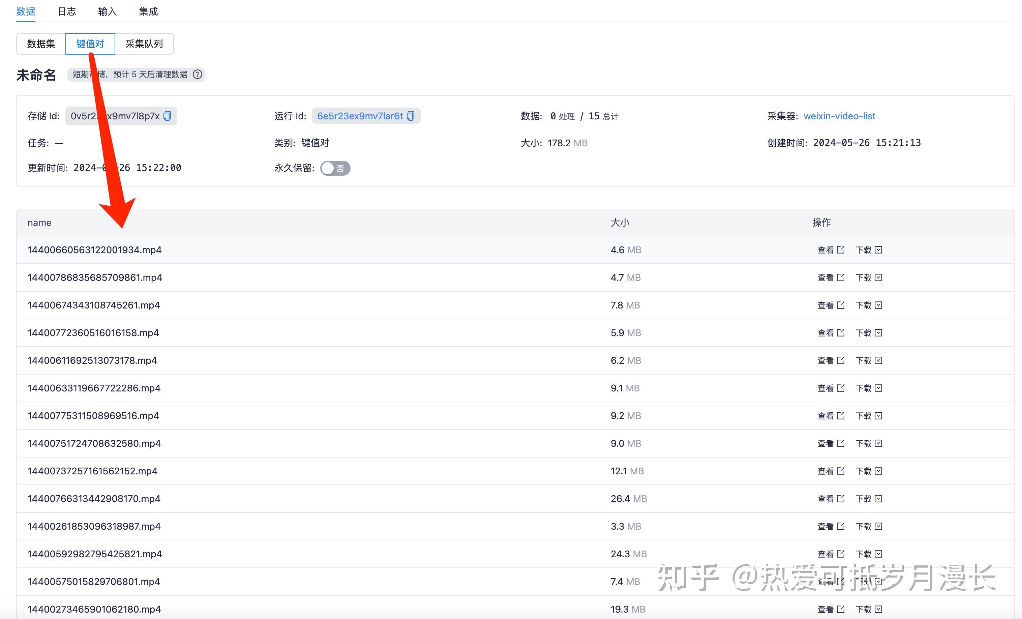Open run Id link 6e5r23ex9mv7lar6t

pos(360,116)
